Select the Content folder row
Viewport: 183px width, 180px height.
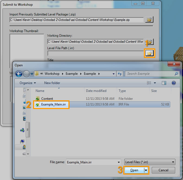click(x=102, y=98)
